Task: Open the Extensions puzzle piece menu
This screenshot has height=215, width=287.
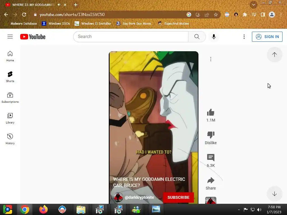Action: pyautogui.click(x=245, y=15)
